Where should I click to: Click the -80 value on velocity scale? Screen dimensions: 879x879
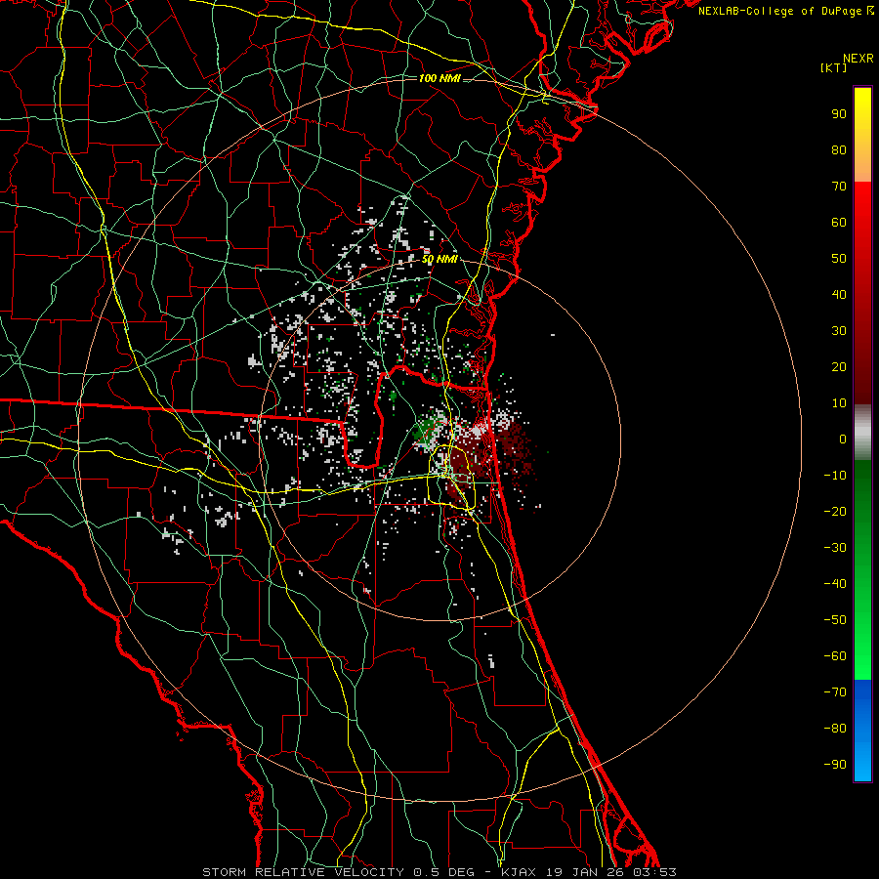[835, 729]
